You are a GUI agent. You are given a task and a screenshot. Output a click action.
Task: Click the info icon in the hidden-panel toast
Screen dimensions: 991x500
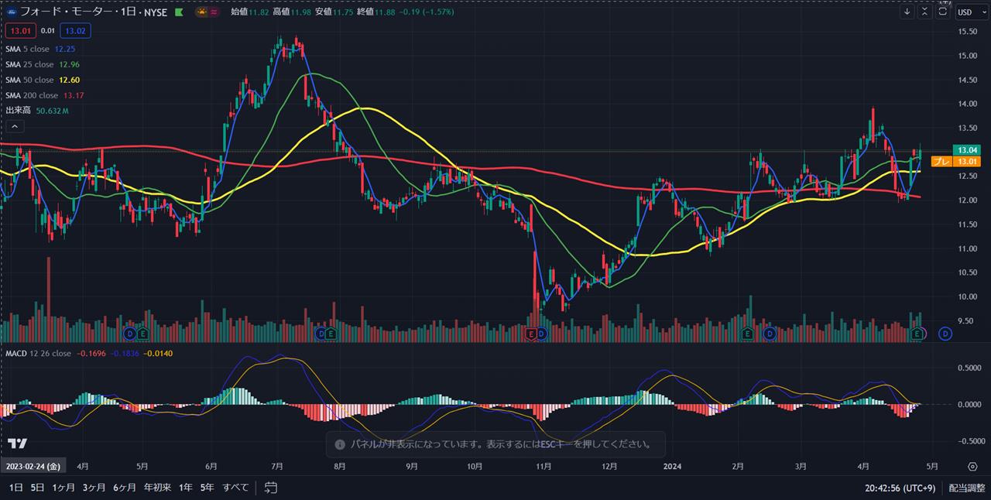point(339,445)
